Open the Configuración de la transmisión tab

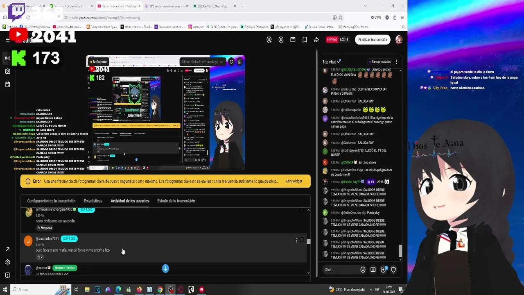pos(51,201)
